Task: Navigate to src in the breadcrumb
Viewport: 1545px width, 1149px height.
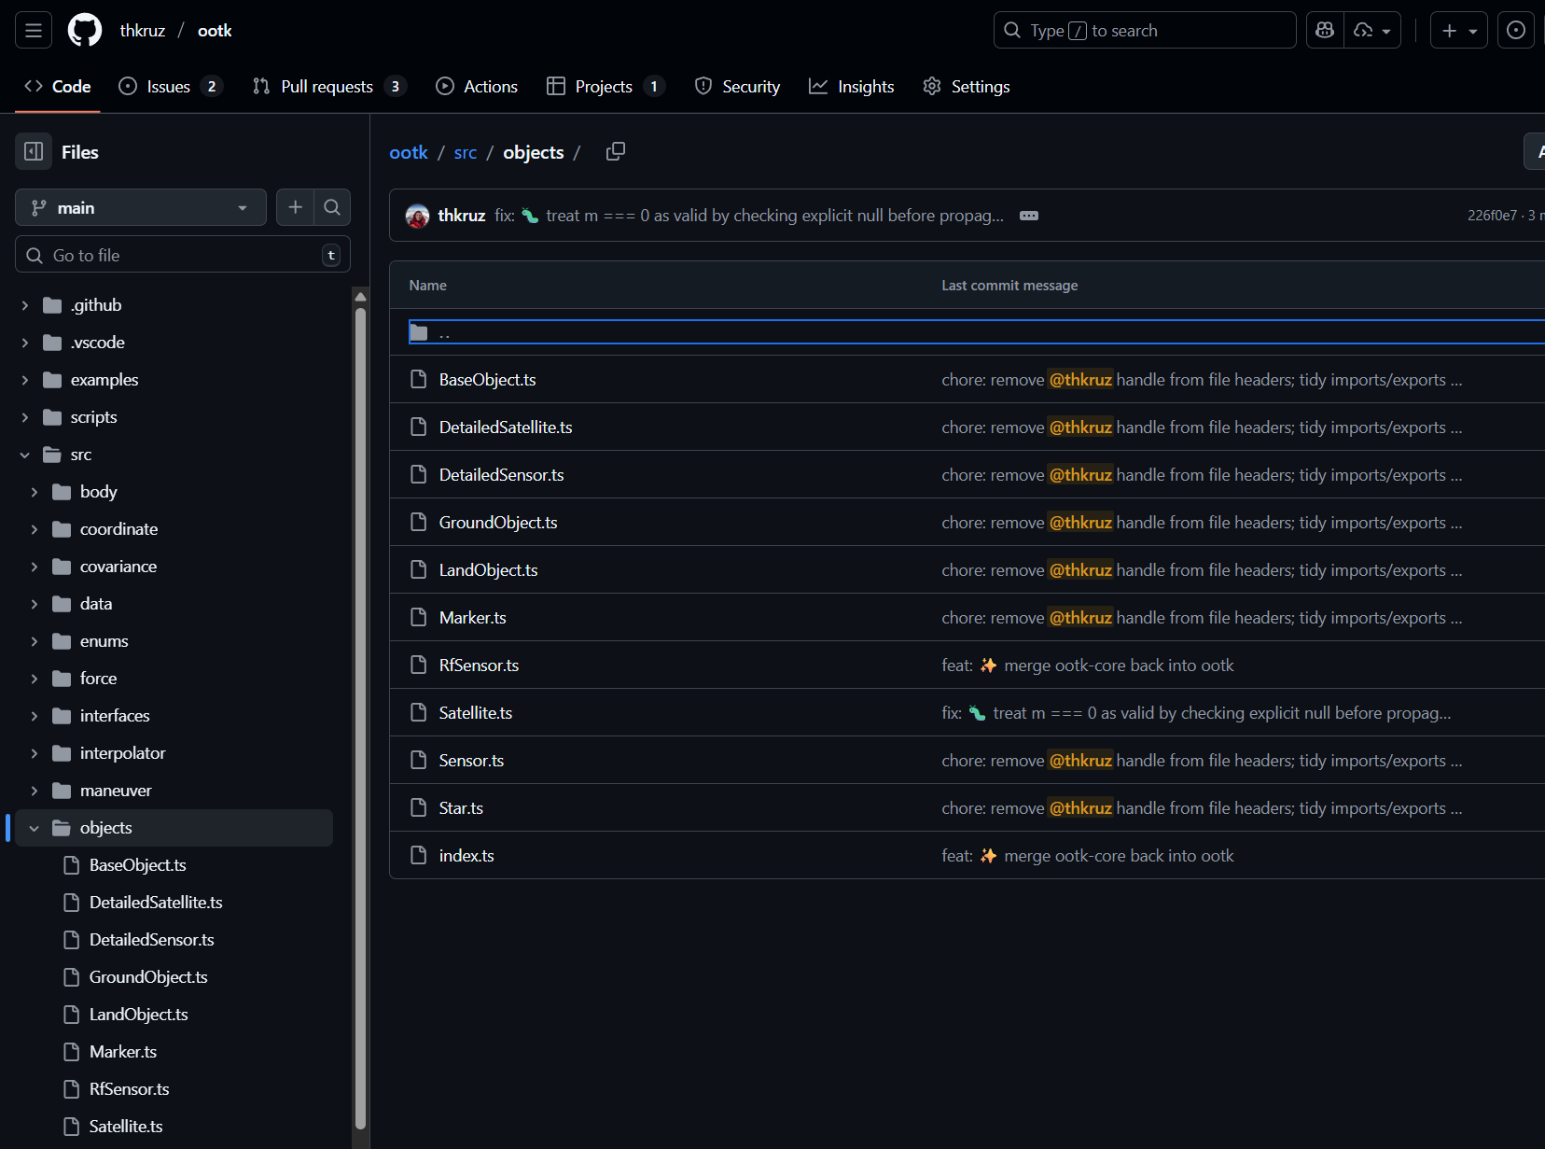Action: (x=465, y=152)
